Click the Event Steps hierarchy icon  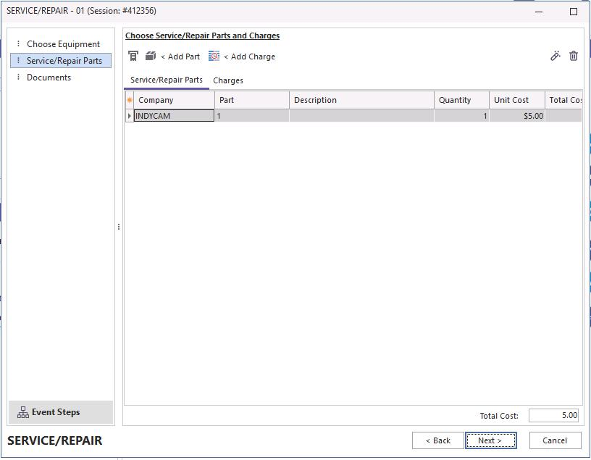pyautogui.click(x=22, y=412)
